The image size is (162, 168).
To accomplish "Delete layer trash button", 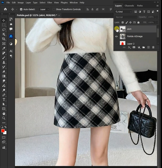I will pyautogui.click(x=153, y=47).
